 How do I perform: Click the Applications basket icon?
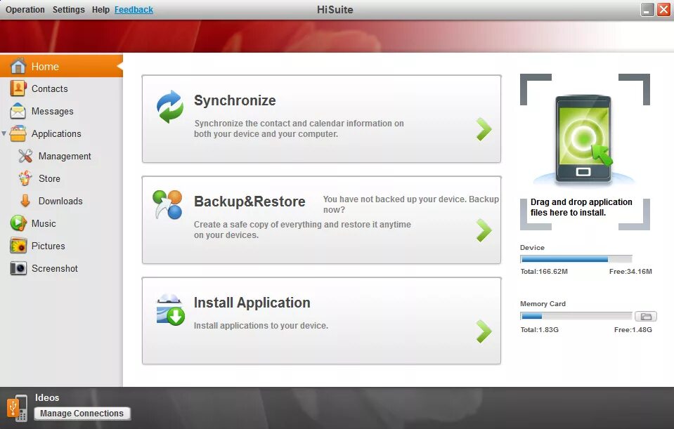coord(18,133)
